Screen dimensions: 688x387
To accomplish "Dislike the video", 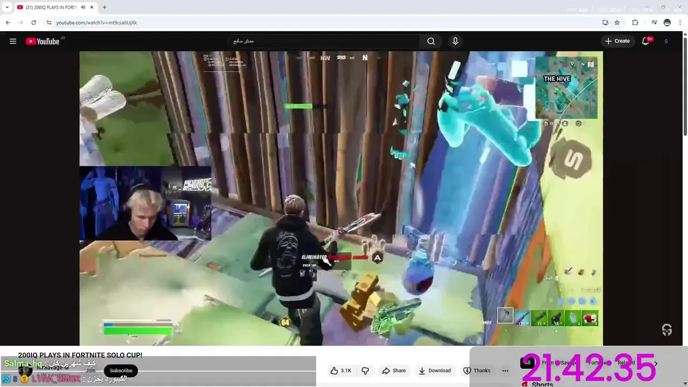I will [x=365, y=370].
